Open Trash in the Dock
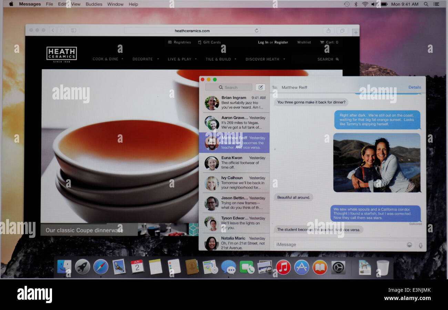The image size is (448, 310). [x=383, y=268]
